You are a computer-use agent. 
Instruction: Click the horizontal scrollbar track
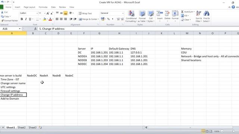pos(190,127)
